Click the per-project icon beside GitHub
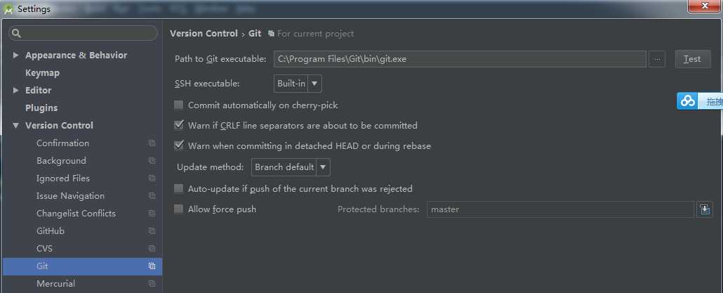Image resolution: width=723 pixels, height=293 pixels. 152,230
